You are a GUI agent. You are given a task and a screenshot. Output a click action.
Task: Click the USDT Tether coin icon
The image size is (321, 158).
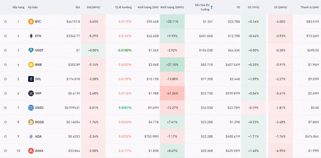click(x=31, y=50)
